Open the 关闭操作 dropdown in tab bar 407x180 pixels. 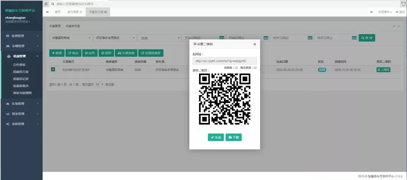point(385,12)
